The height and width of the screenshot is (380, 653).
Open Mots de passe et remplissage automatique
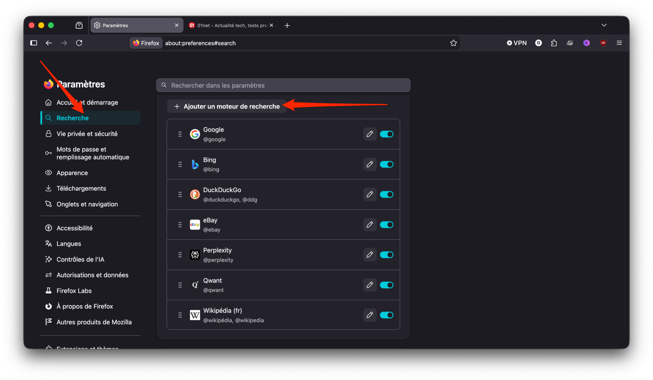(x=90, y=153)
